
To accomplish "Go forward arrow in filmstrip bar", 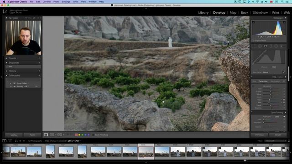I will (x=24, y=141).
